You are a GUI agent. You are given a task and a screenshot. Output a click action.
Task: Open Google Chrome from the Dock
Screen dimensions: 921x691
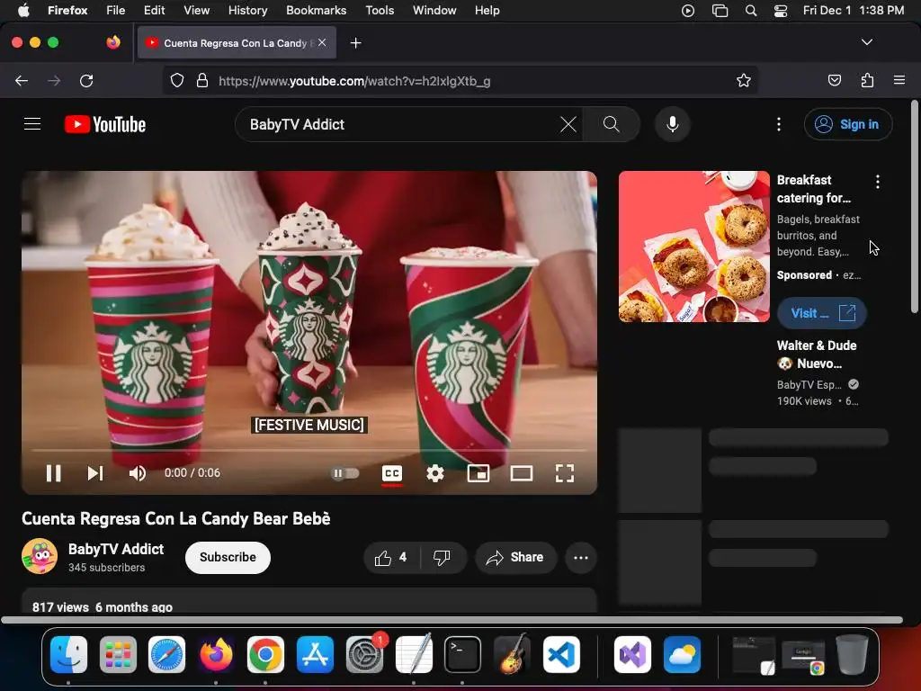(x=265, y=654)
